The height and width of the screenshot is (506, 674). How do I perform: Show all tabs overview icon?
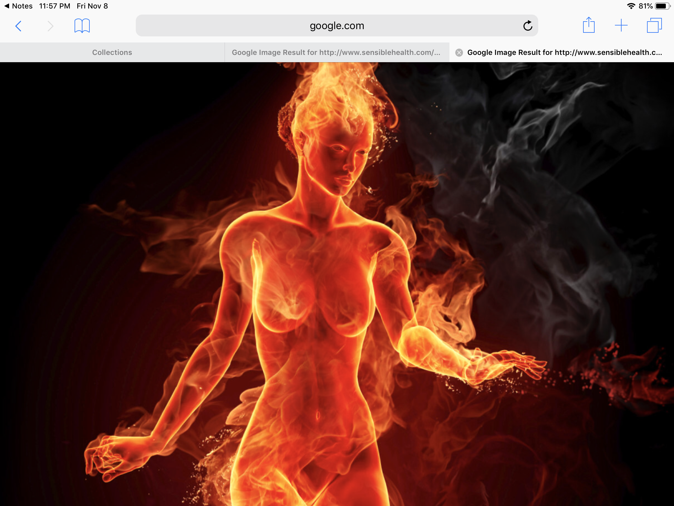(654, 25)
